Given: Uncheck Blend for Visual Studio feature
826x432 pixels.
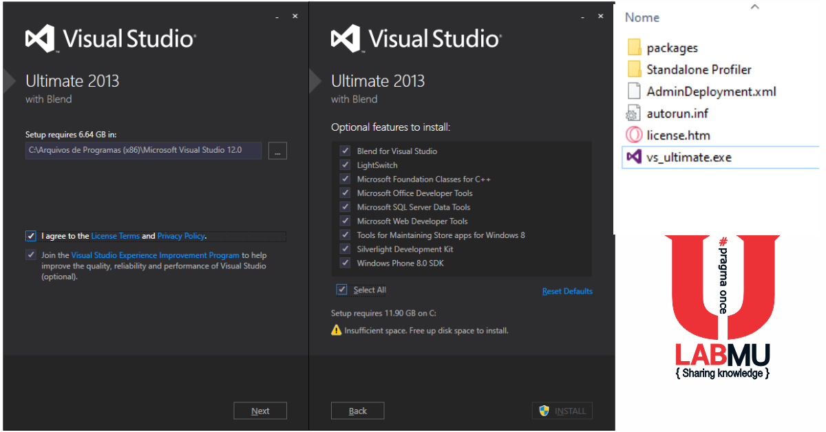Looking at the screenshot, I should click(x=345, y=151).
